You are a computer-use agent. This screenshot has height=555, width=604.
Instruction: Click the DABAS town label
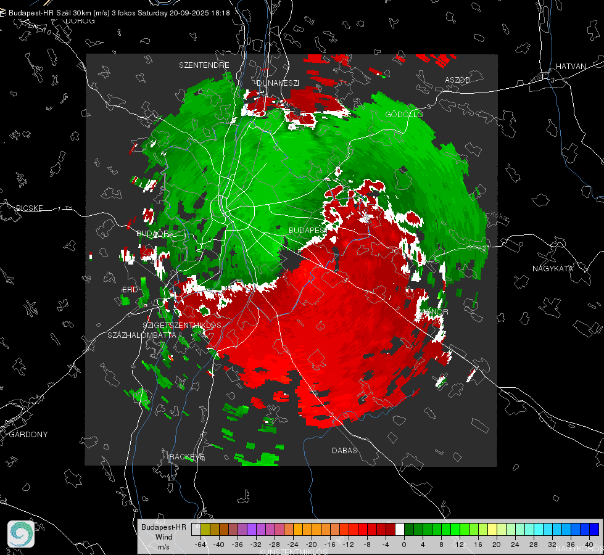(344, 450)
